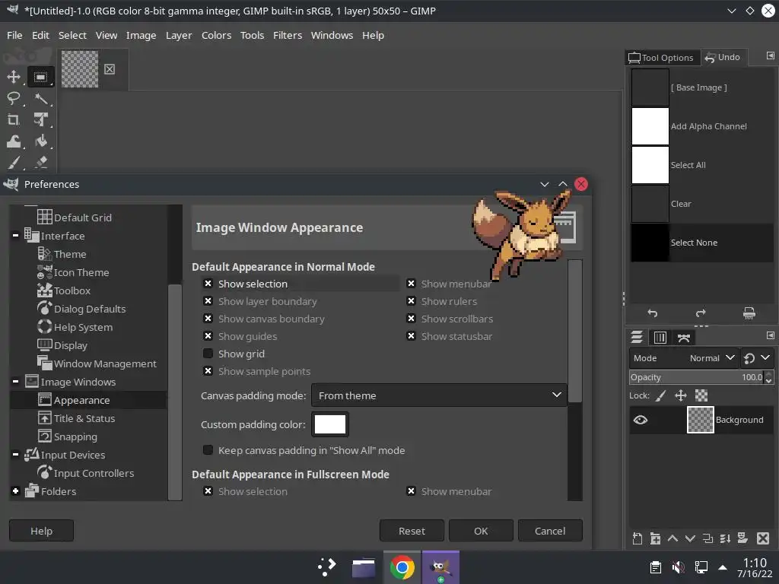Viewport: 779px width, 584px height.
Task: Uncheck Show canvas boundary
Action: 208,319
